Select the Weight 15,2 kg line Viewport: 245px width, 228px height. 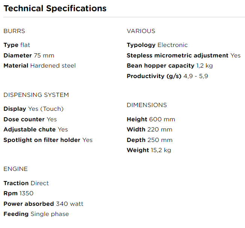[x=149, y=150]
